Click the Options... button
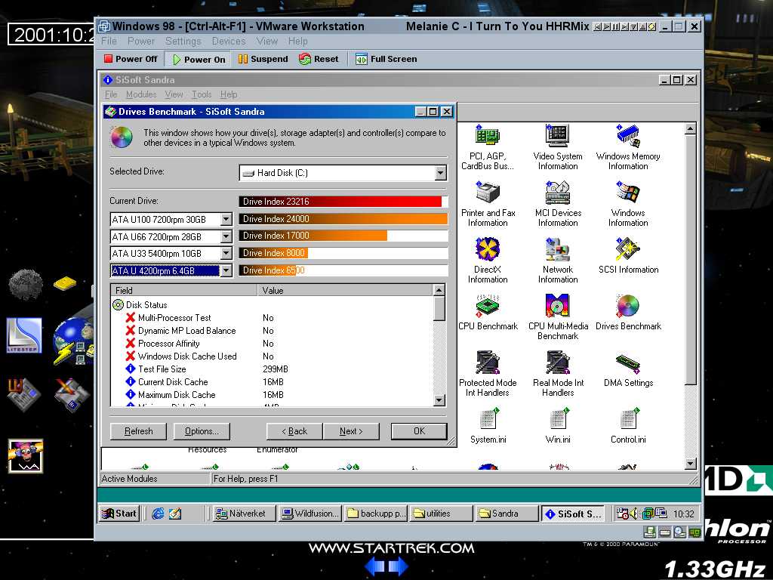This screenshot has width=773, height=580. 202,431
